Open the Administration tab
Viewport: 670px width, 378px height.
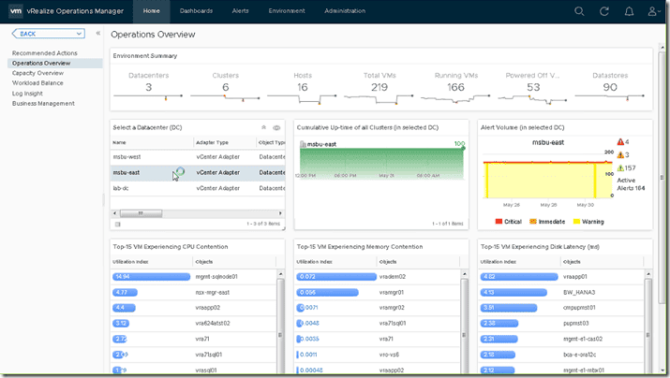tap(345, 11)
